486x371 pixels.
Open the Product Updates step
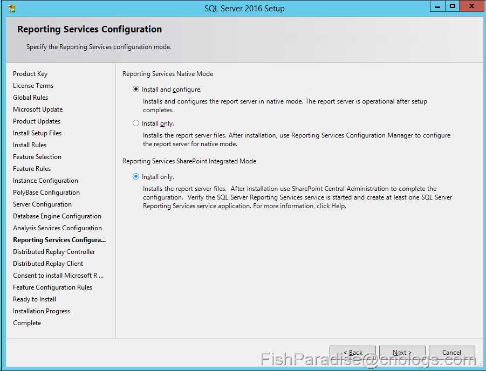(x=37, y=121)
